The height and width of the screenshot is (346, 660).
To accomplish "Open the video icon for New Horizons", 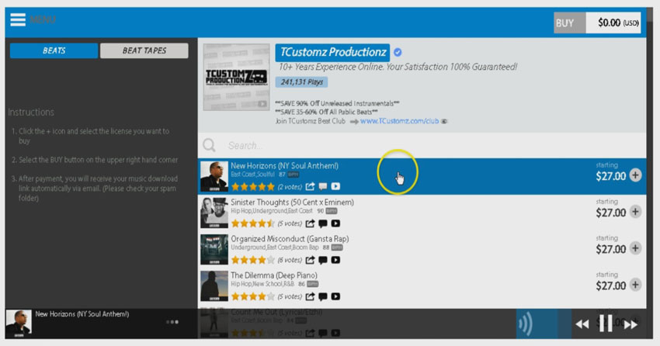I will point(335,186).
